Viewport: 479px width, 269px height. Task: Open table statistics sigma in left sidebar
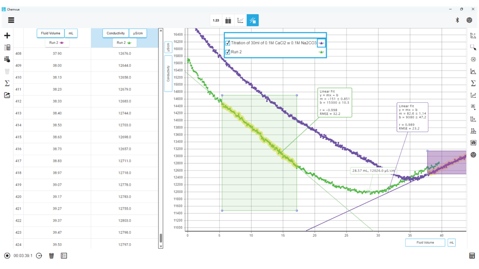[x=7, y=83]
